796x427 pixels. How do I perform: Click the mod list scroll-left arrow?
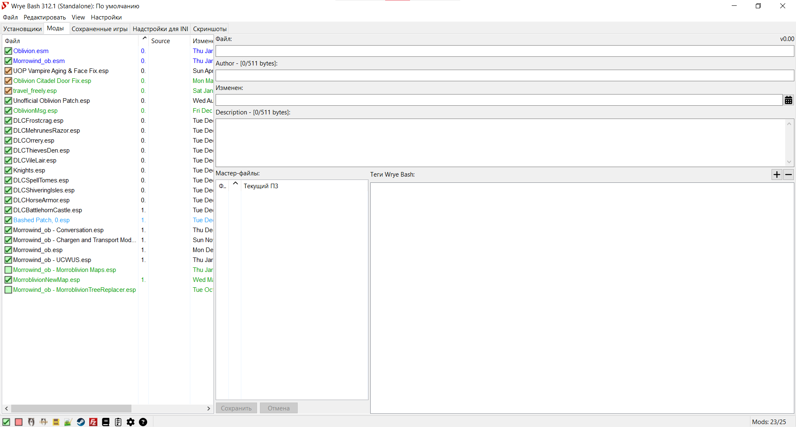point(6,409)
